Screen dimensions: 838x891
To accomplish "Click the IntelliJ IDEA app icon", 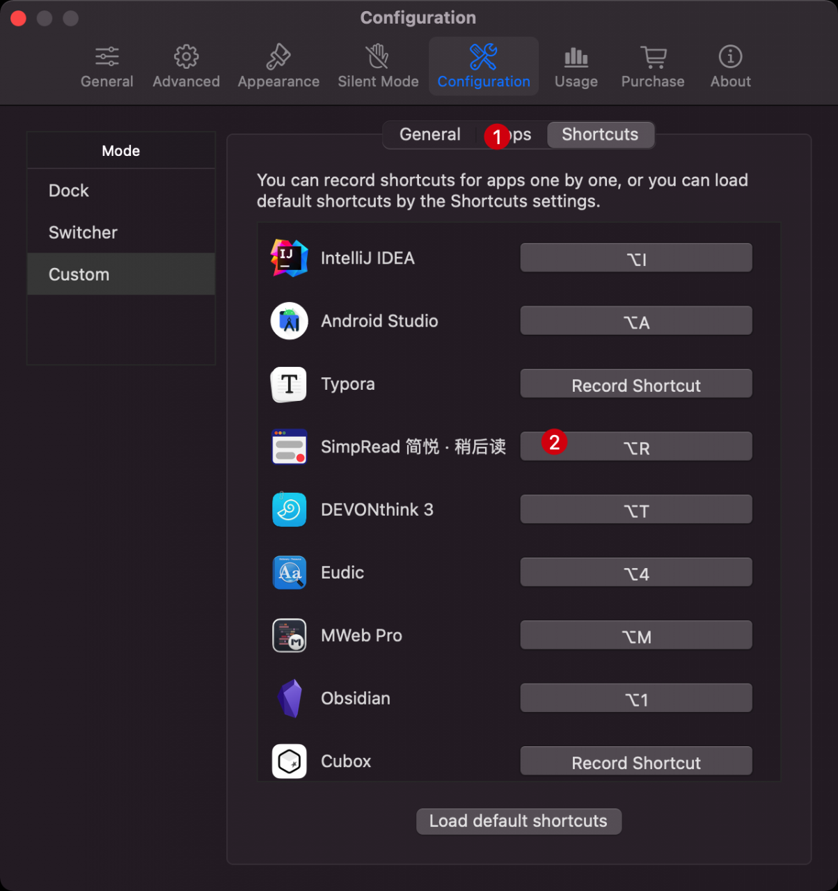I will pos(289,258).
